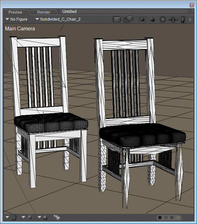Switch to the Render tab

44,12
